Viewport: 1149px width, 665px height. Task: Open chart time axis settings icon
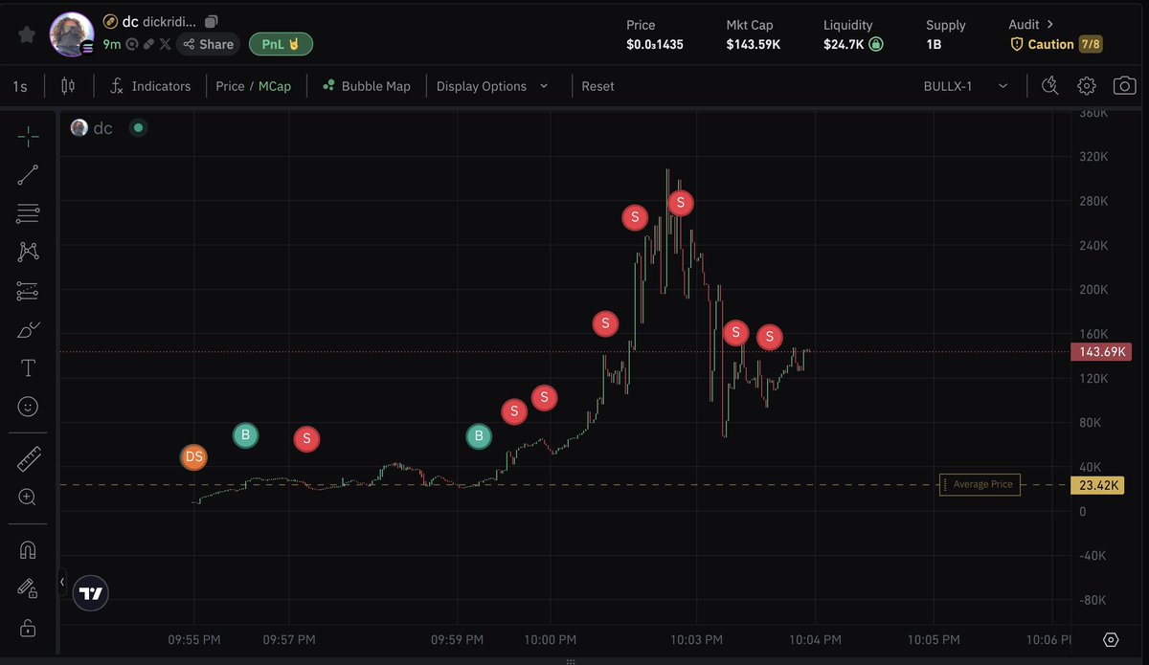(x=1111, y=640)
